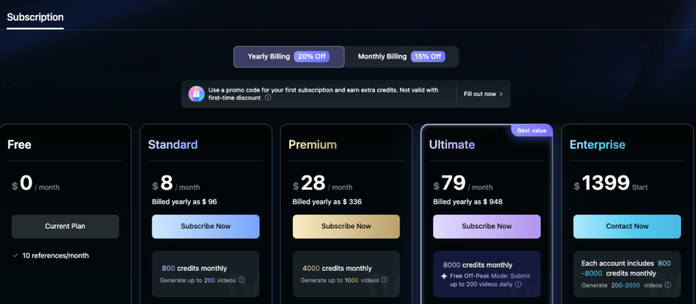
Task: Click the sparkle icon before Free Off-Peak Mode
Action: point(444,275)
